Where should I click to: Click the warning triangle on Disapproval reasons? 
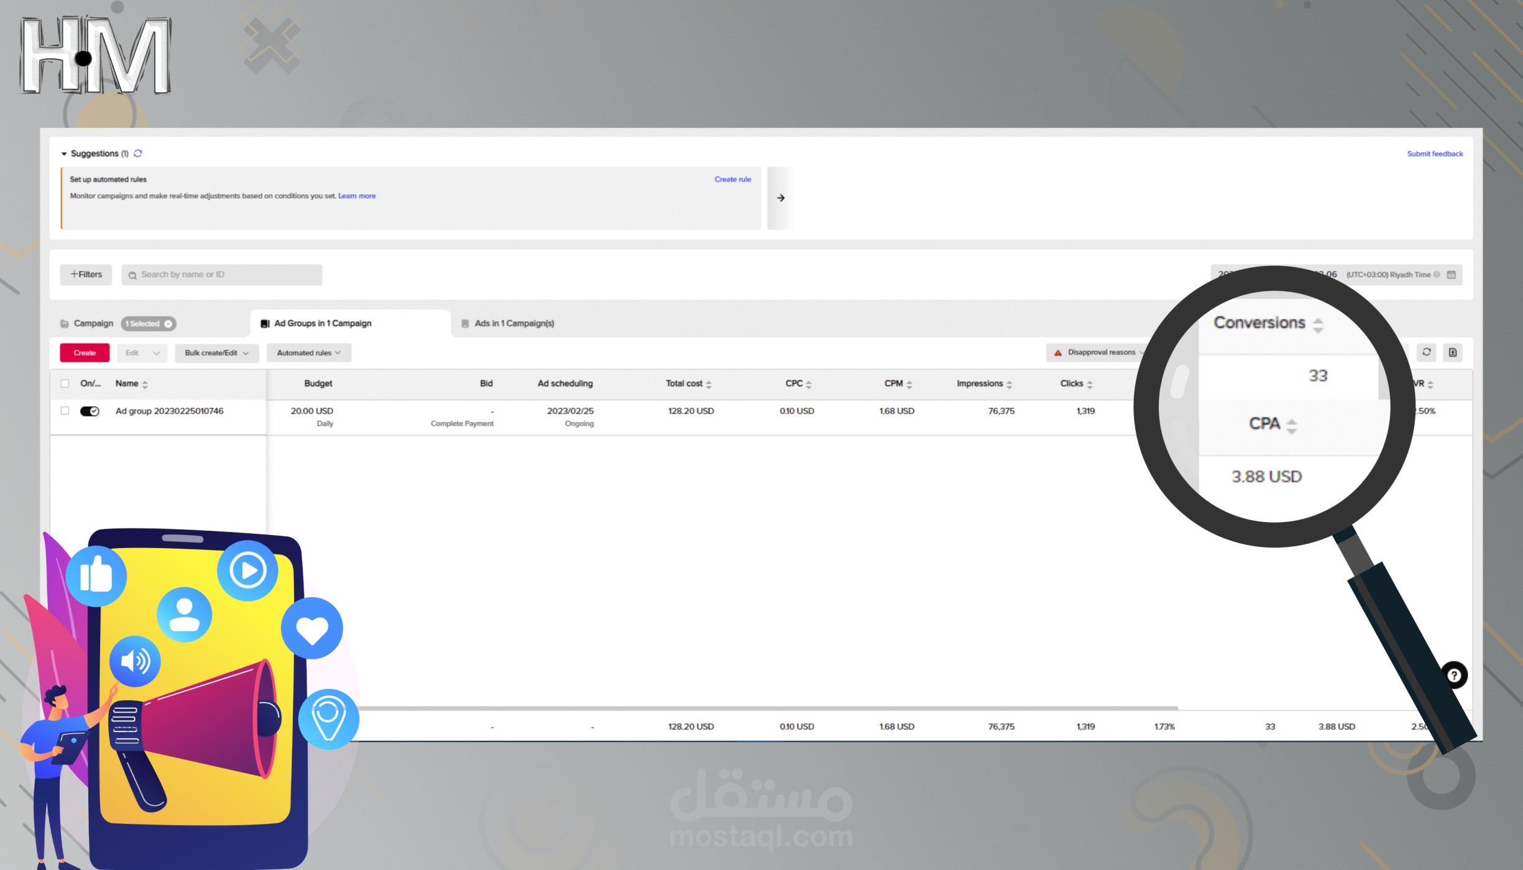1057,352
